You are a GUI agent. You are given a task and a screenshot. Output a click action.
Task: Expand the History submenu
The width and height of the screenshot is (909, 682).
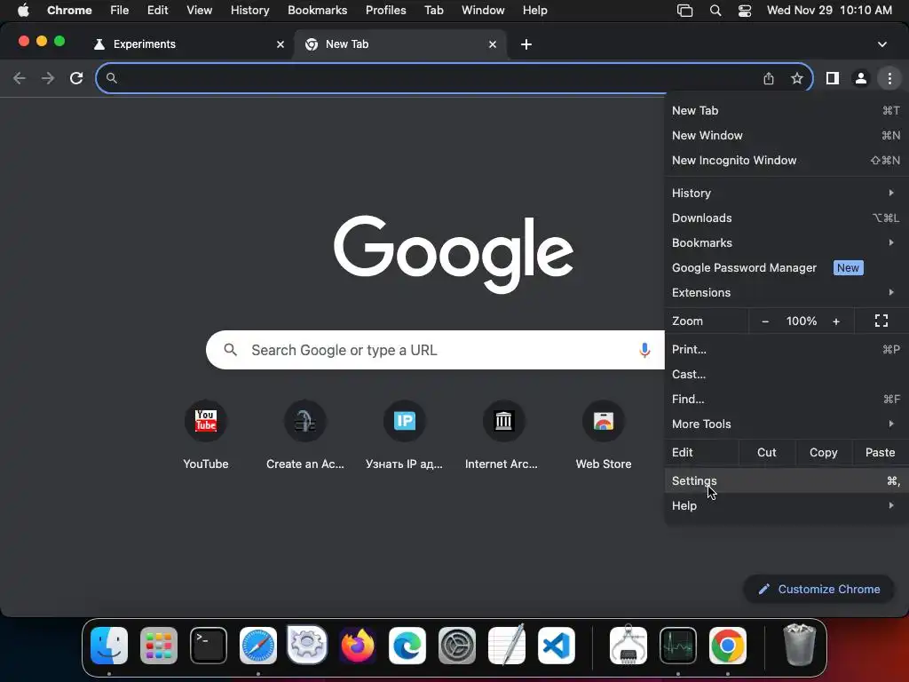point(786,193)
